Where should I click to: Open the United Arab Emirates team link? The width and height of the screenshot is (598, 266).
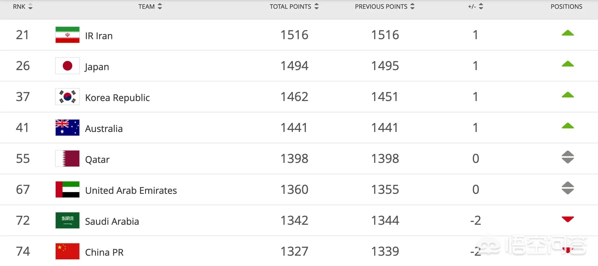(131, 190)
